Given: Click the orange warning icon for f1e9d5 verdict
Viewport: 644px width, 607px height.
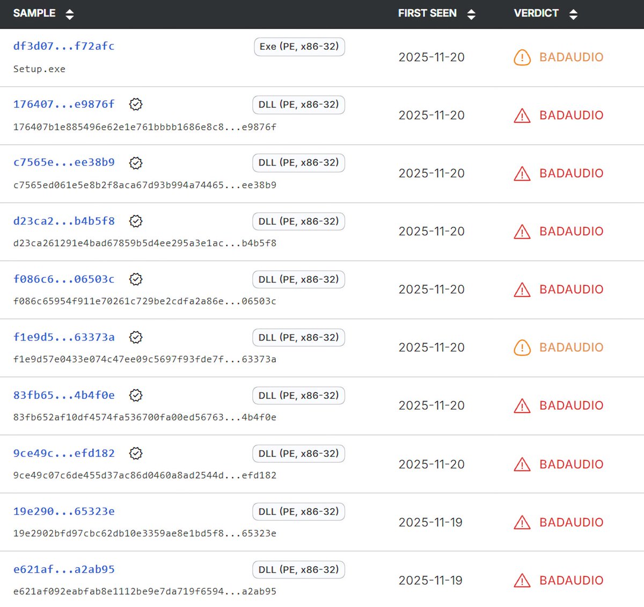Looking at the screenshot, I should [x=521, y=347].
